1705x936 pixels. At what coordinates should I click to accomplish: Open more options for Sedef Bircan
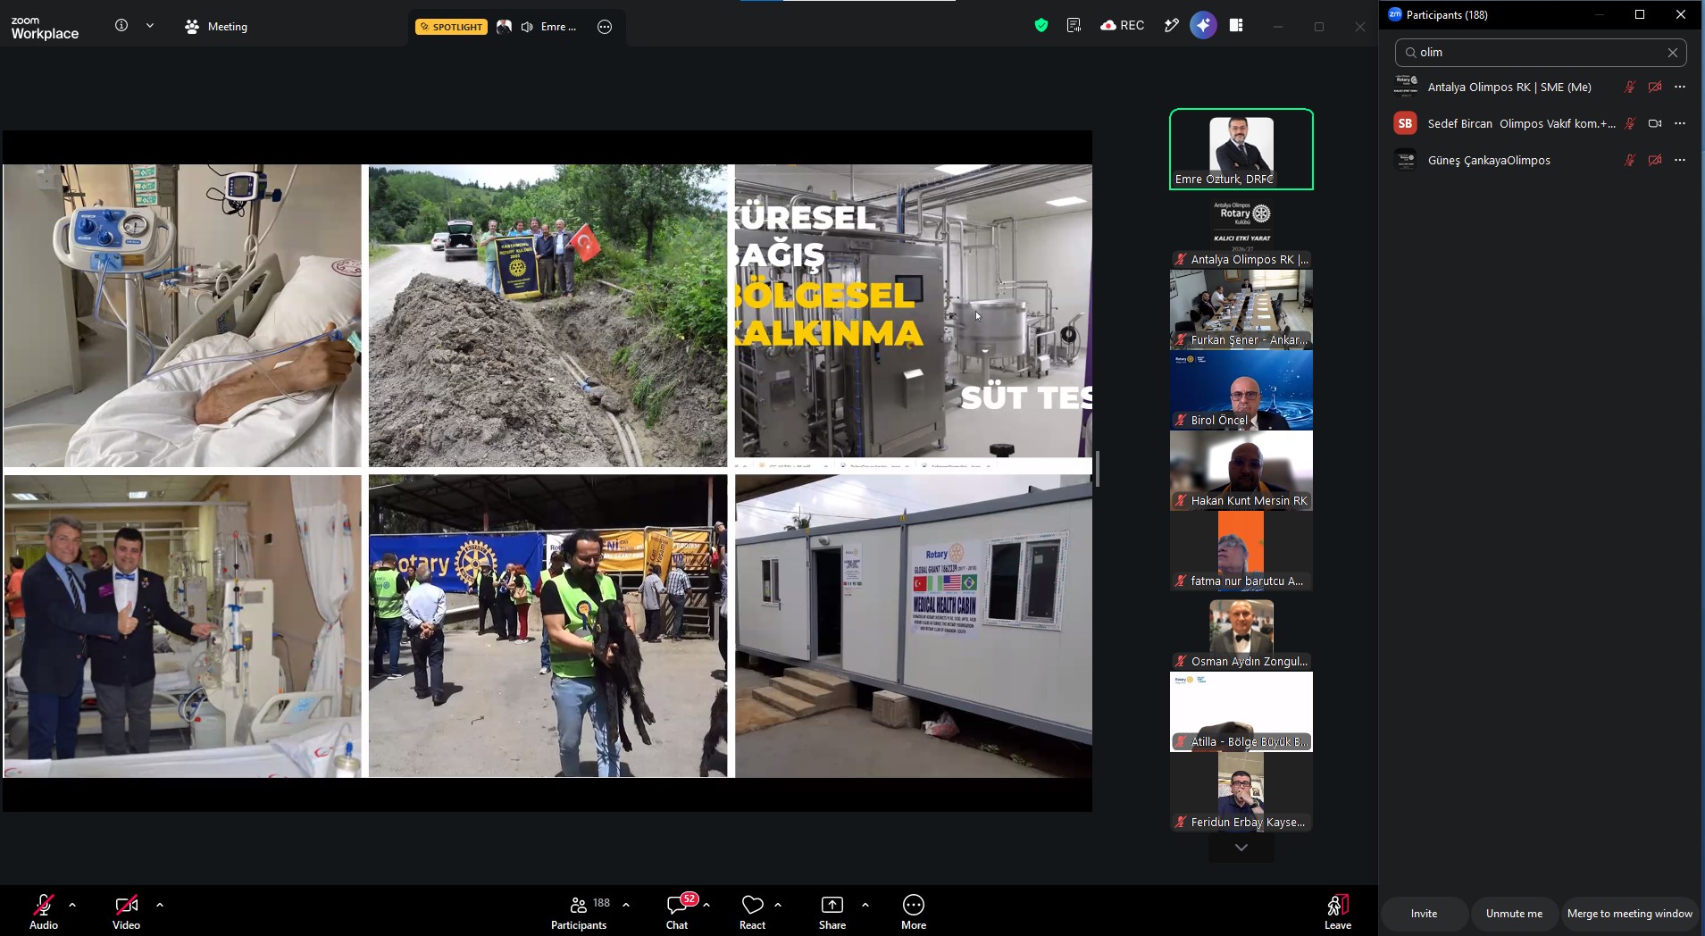1680,123
